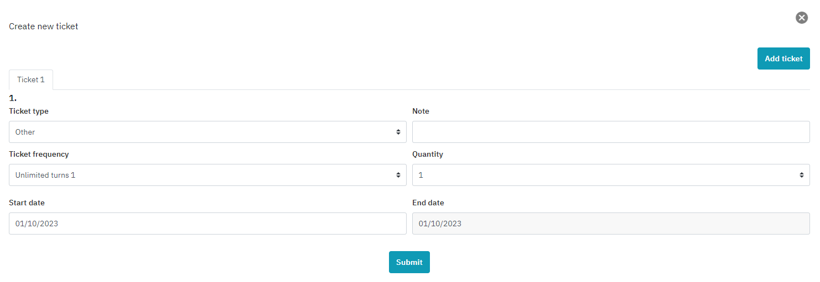Click the Ticket frequency label
Viewport: 820px width, 282px height.
(39, 154)
